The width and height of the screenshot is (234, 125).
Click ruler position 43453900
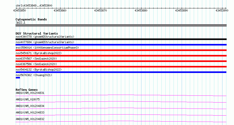(x=222, y=10)
